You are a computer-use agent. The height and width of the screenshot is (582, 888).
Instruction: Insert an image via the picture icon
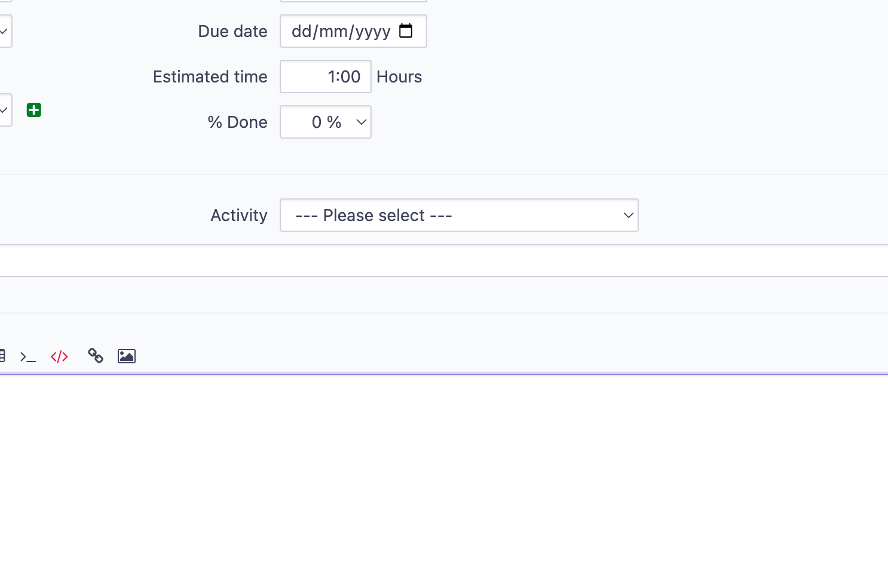[x=127, y=356]
